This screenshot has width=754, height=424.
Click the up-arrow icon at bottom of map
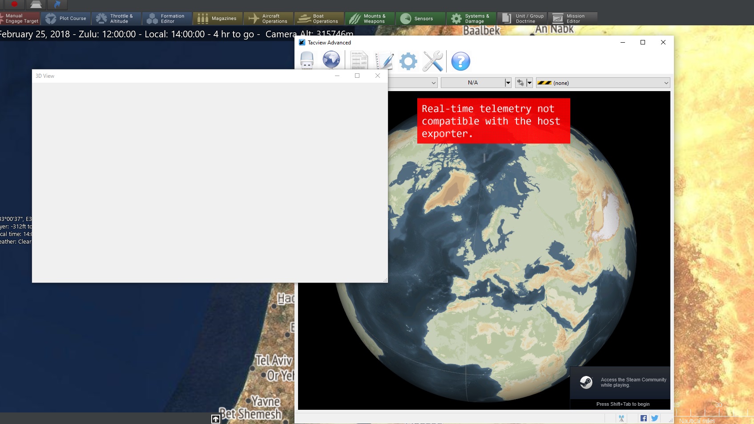point(216,419)
